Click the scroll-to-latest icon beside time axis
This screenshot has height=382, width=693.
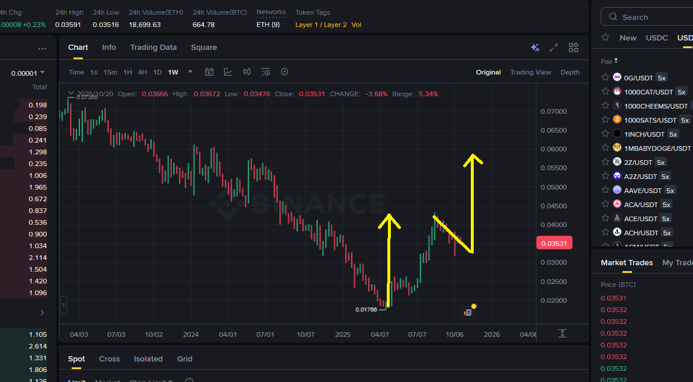click(562, 333)
